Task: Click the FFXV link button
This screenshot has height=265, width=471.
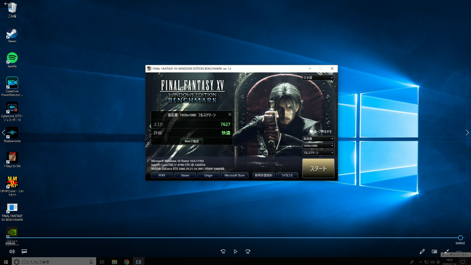Action: tap(162, 176)
